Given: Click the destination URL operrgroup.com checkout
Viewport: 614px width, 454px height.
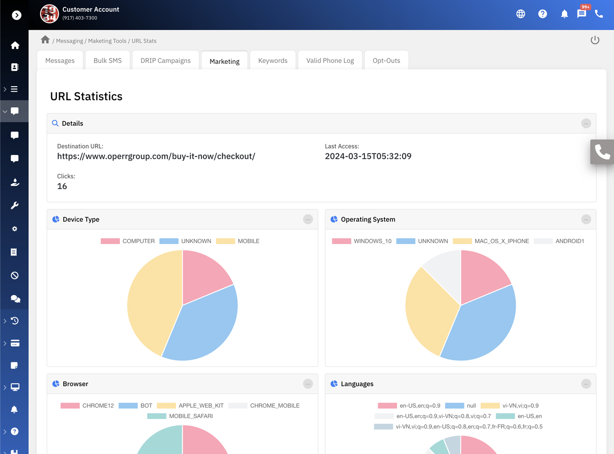Looking at the screenshot, I should pyautogui.click(x=156, y=156).
